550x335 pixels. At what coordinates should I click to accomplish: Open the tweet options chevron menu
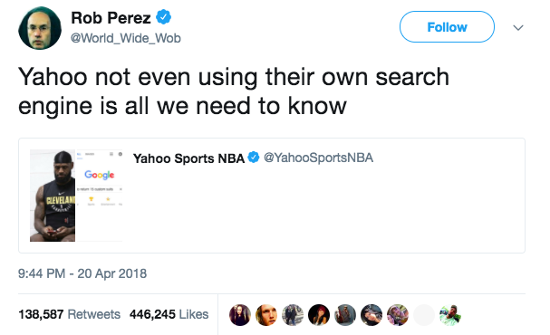point(518,27)
